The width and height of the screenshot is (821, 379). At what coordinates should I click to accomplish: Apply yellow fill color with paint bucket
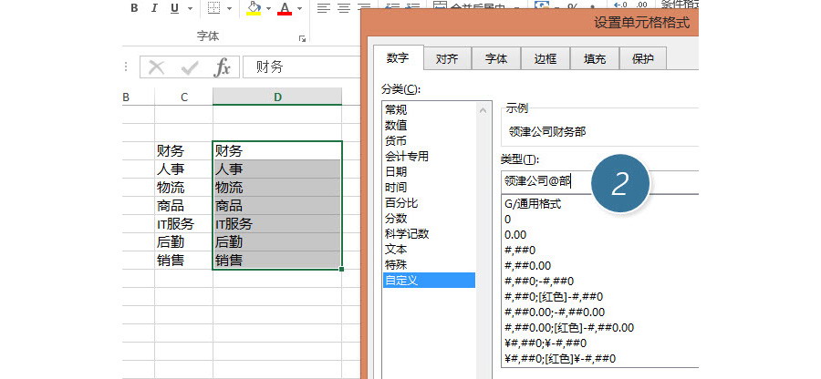tap(254, 8)
